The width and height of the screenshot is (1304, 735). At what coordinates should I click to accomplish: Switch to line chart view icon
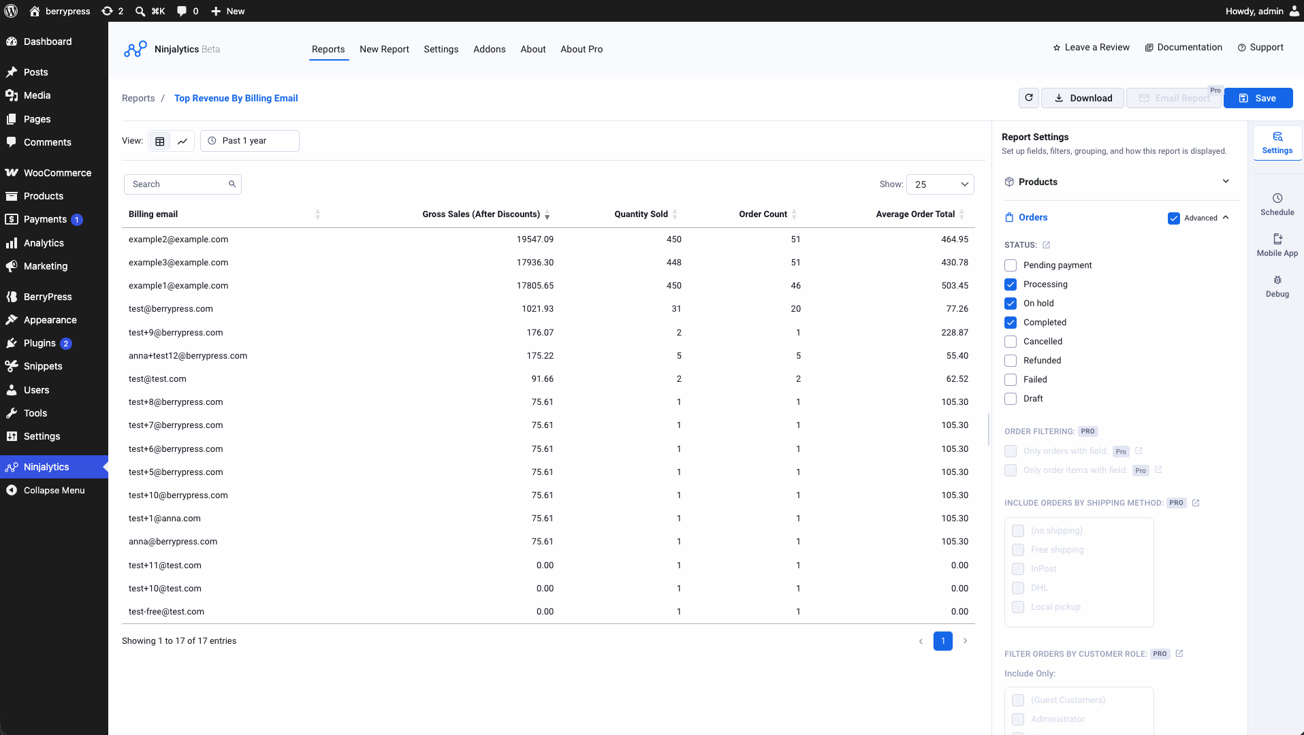[182, 141]
